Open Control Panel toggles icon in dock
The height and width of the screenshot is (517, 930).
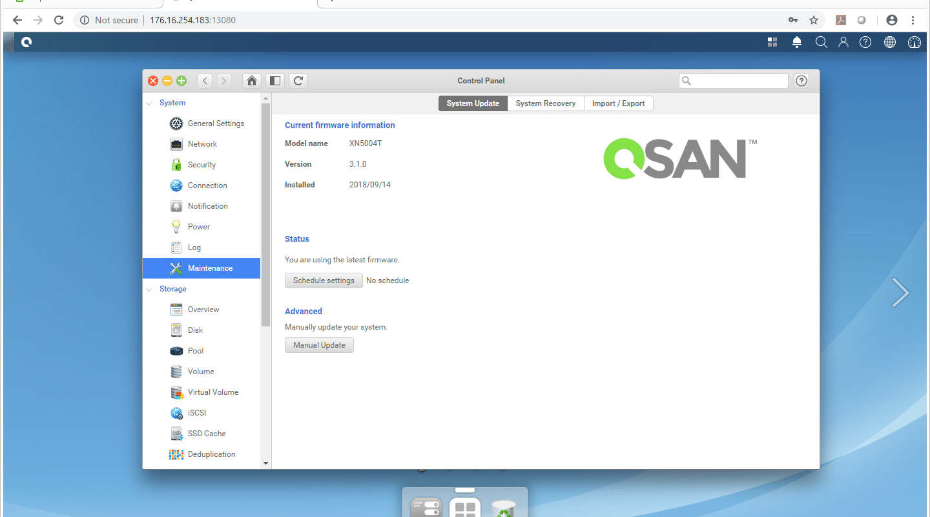(425, 508)
